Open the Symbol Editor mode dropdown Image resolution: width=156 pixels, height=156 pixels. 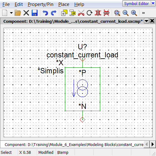[x=153, y=3]
